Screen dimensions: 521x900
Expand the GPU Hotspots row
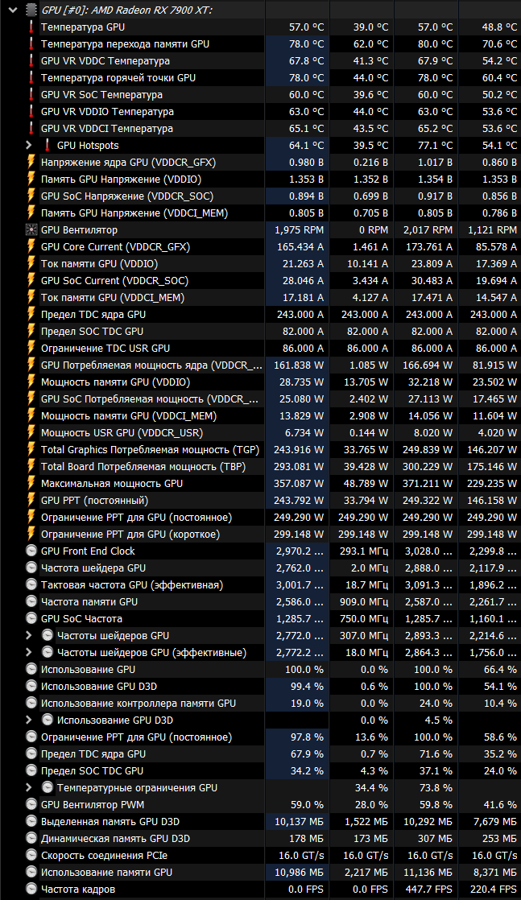point(29,145)
